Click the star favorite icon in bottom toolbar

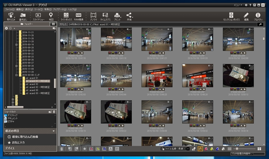[x=85, y=149]
